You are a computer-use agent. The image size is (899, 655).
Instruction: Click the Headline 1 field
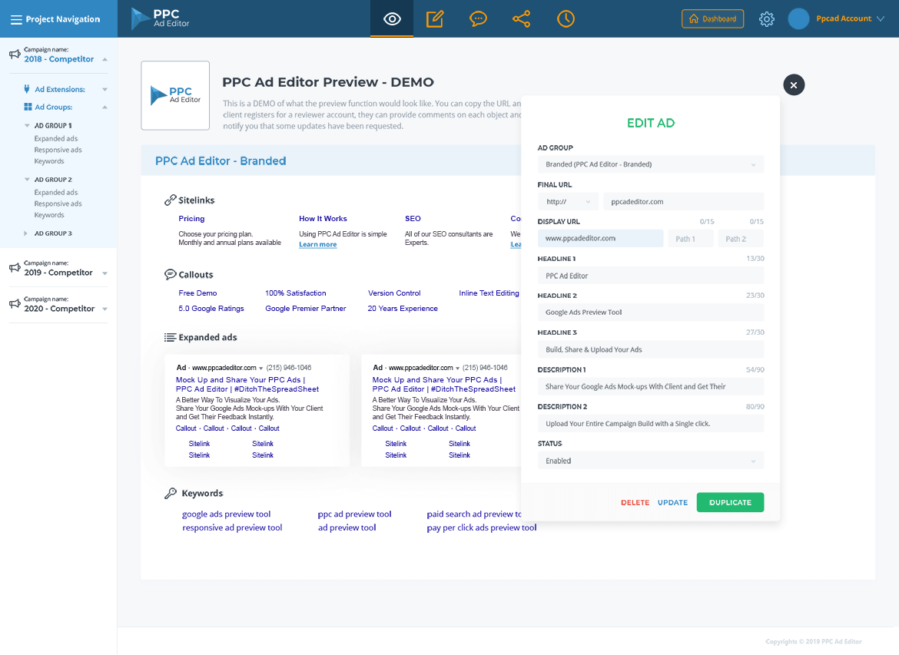(650, 276)
